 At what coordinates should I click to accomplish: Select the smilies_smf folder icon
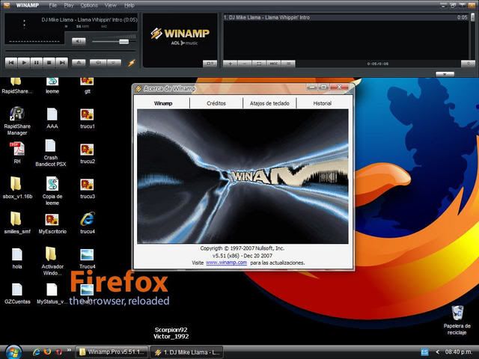point(17,223)
